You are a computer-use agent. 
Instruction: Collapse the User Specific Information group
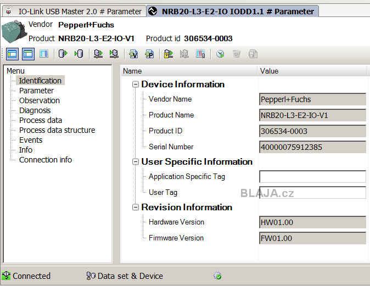click(x=136, y=161)
